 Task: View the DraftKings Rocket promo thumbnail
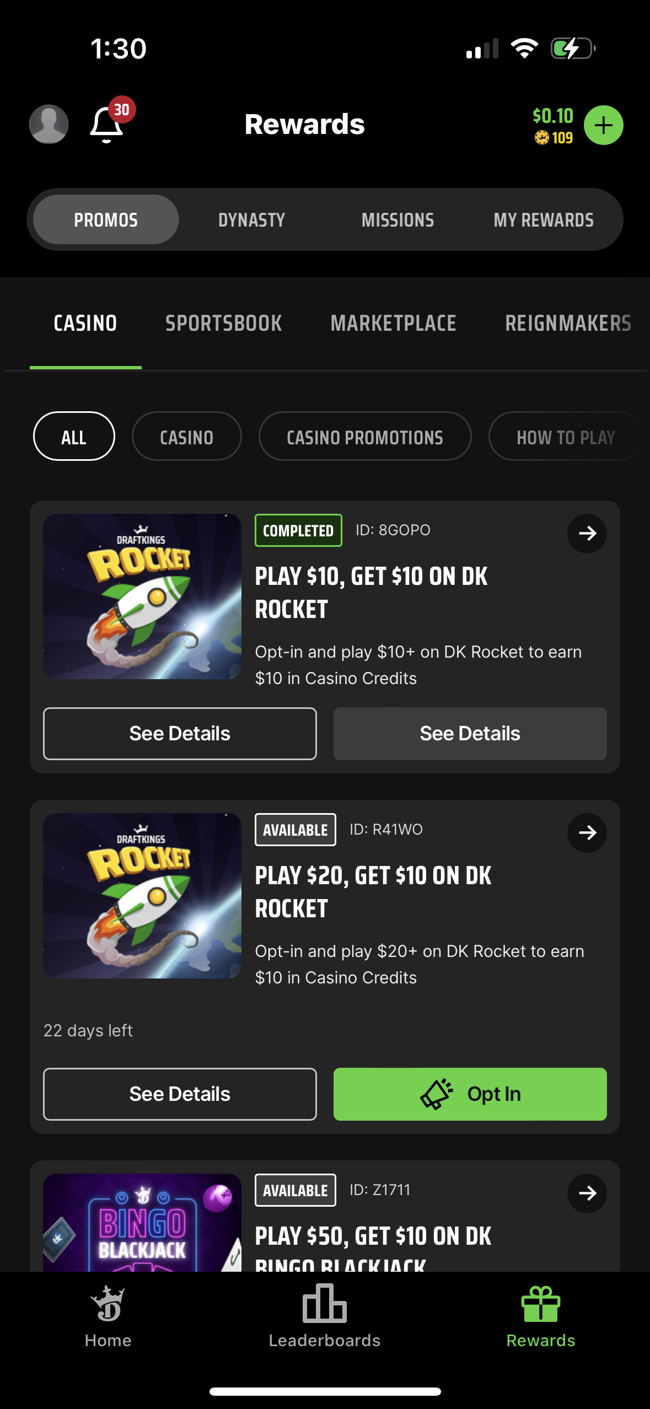click(x=142, y=596)
